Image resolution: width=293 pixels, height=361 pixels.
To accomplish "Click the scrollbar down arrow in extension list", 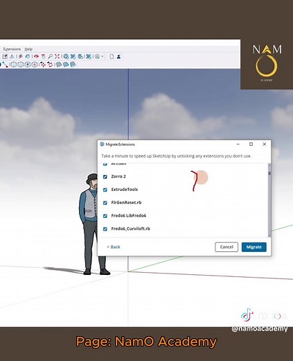I will point(269,235).
